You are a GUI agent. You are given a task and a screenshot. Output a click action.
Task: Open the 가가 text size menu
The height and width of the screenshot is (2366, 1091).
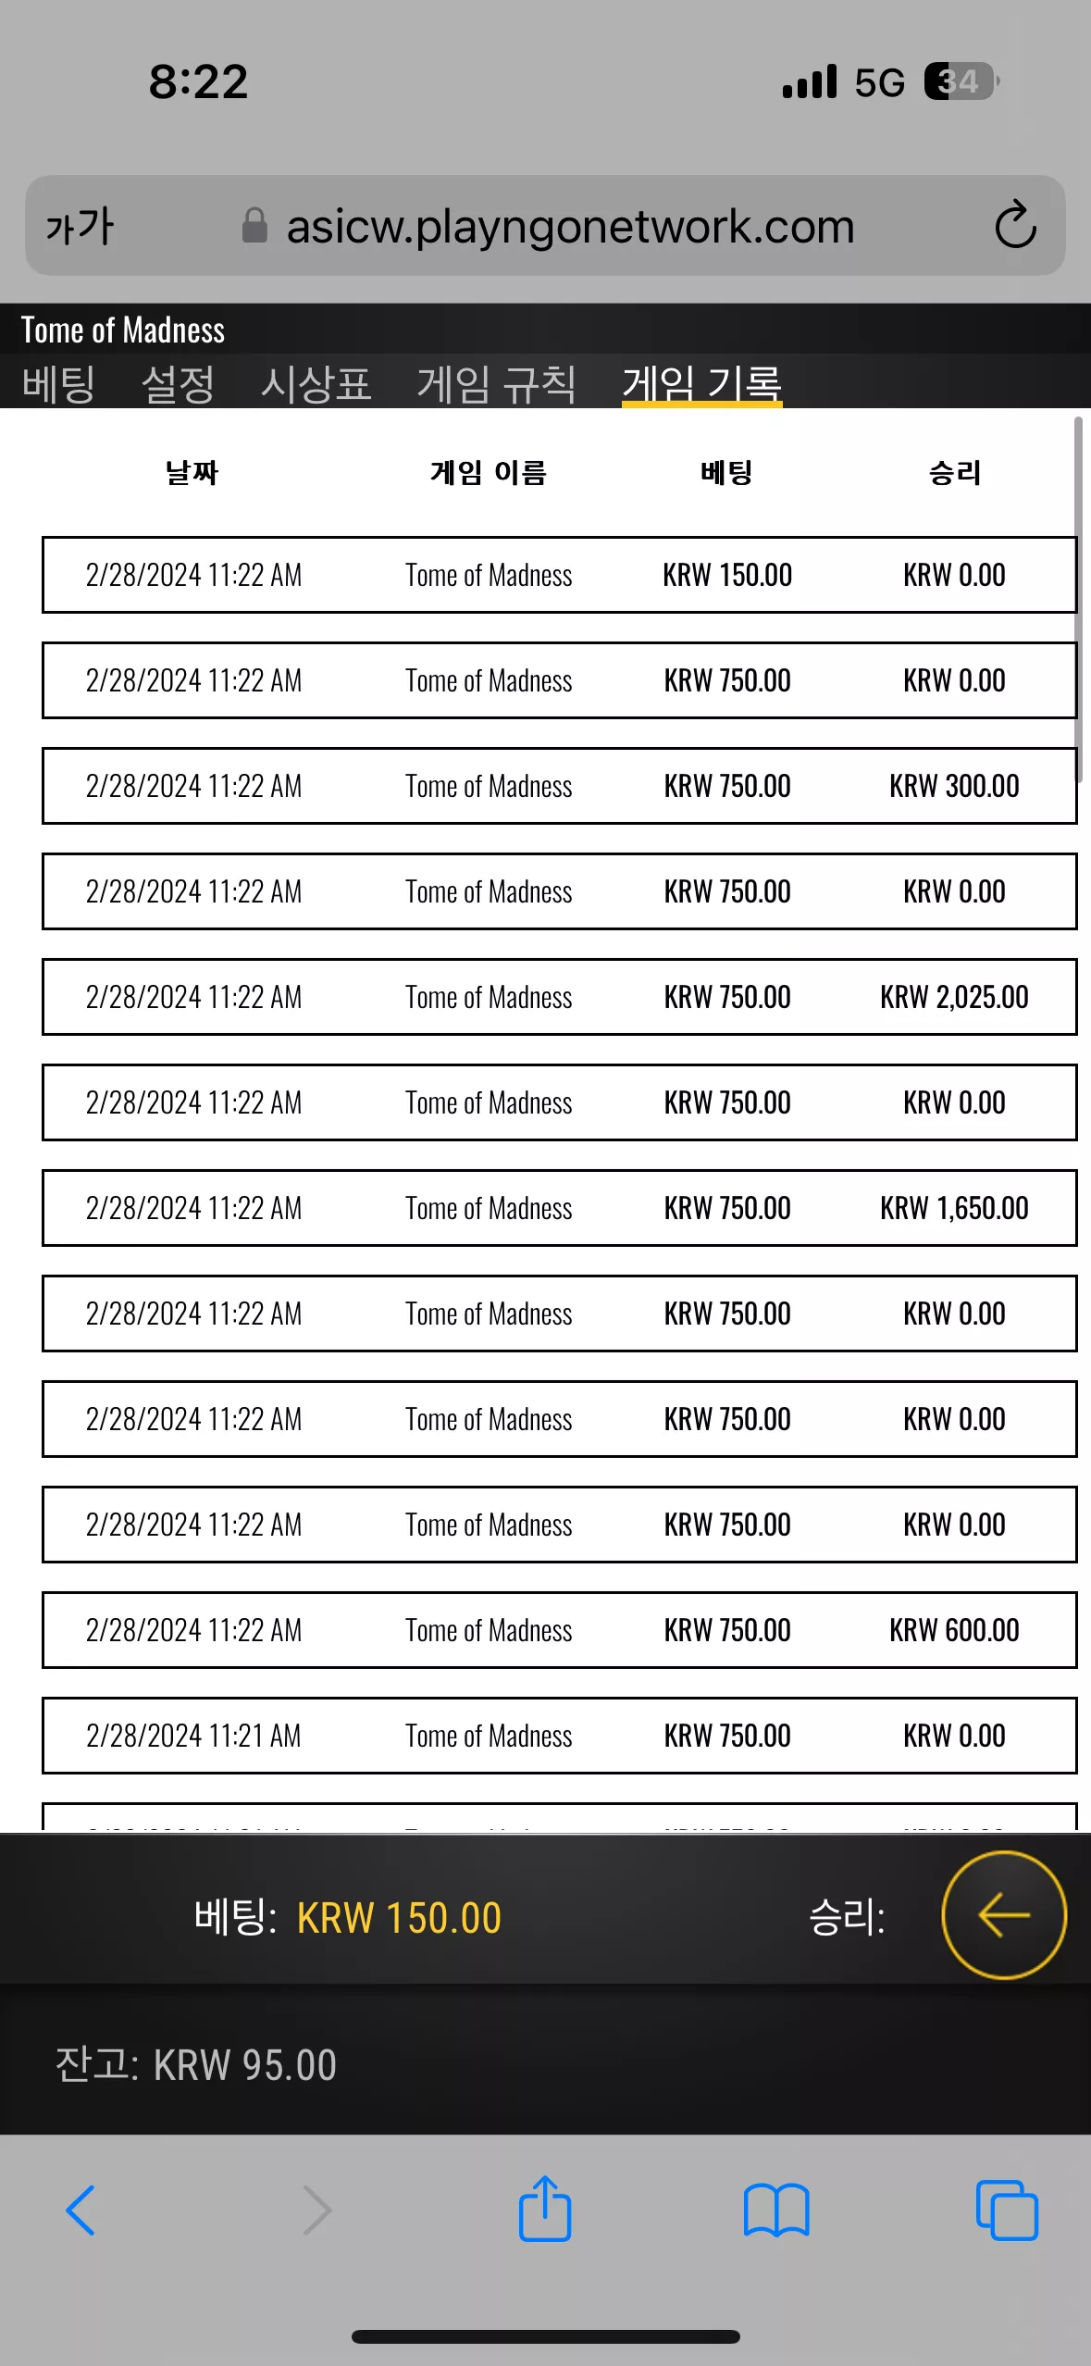[80, 226]
